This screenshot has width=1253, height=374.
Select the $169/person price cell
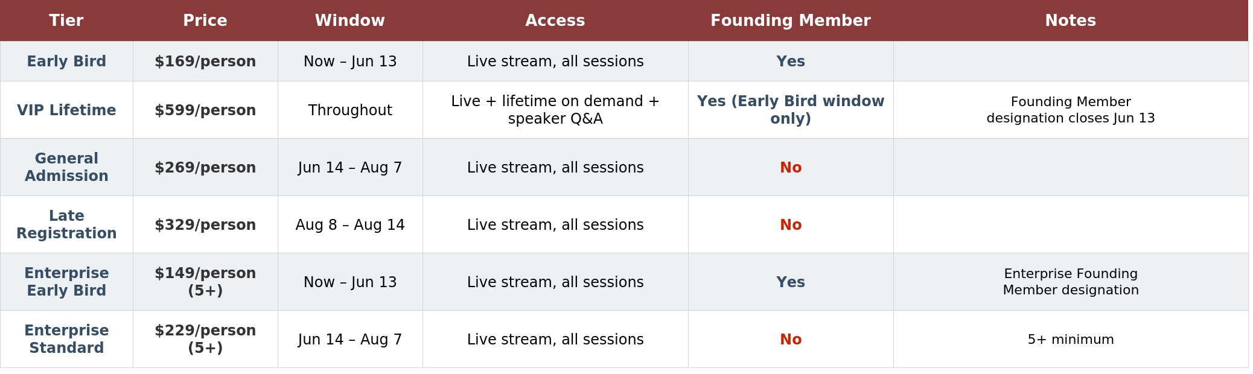pyautogui.click(x=205, y=62)
